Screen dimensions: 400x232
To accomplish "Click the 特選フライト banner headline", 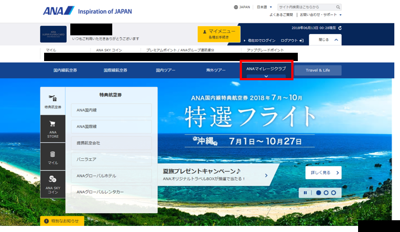I will tap(250, 117).
